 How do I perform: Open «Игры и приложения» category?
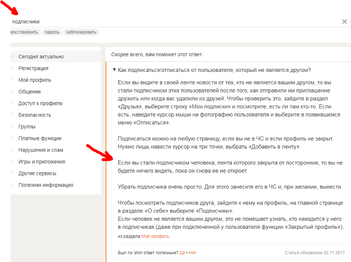pos(56,162)
